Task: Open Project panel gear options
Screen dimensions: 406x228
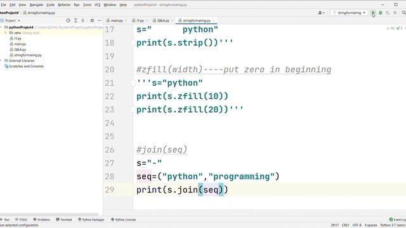Action: [x=92, y=20]
